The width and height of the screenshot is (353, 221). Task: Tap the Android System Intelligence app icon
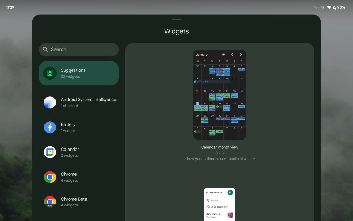click(50, 103)
